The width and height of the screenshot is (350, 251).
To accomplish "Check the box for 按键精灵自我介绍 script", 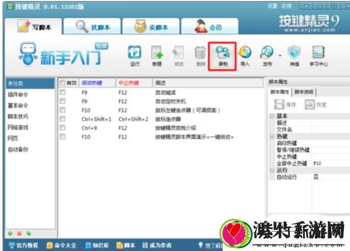I will tap(63, 128).
